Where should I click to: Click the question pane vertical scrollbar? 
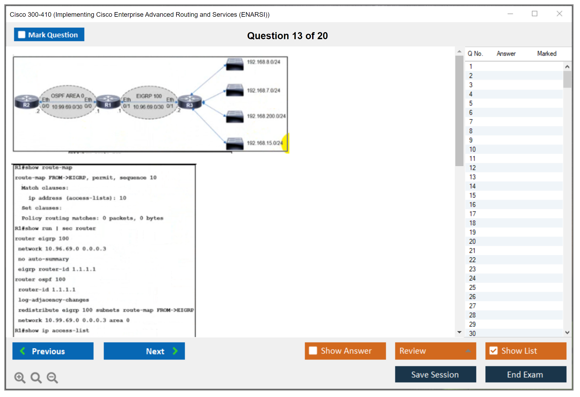459,111
